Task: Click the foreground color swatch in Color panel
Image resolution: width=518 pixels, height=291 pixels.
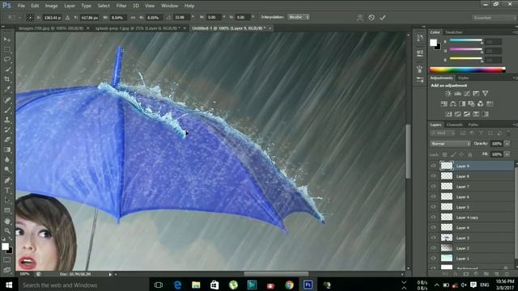Action: coord(433,43)
